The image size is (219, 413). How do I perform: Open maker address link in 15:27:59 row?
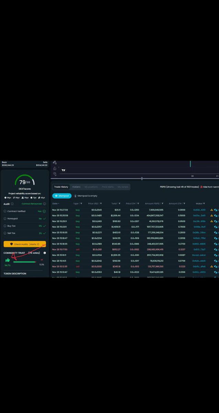click(199, 210)
